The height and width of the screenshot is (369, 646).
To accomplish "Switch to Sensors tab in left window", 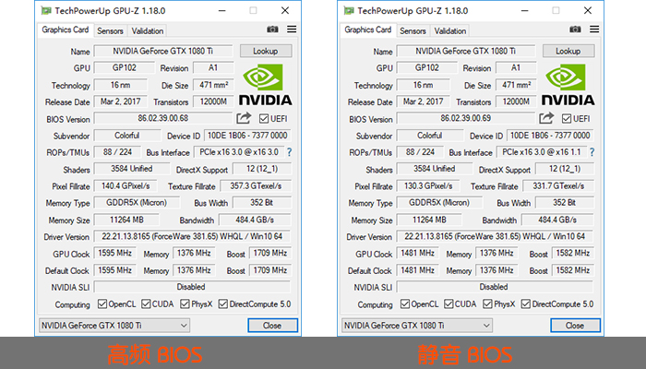I will pyautogui.click(x=110, y=30).
